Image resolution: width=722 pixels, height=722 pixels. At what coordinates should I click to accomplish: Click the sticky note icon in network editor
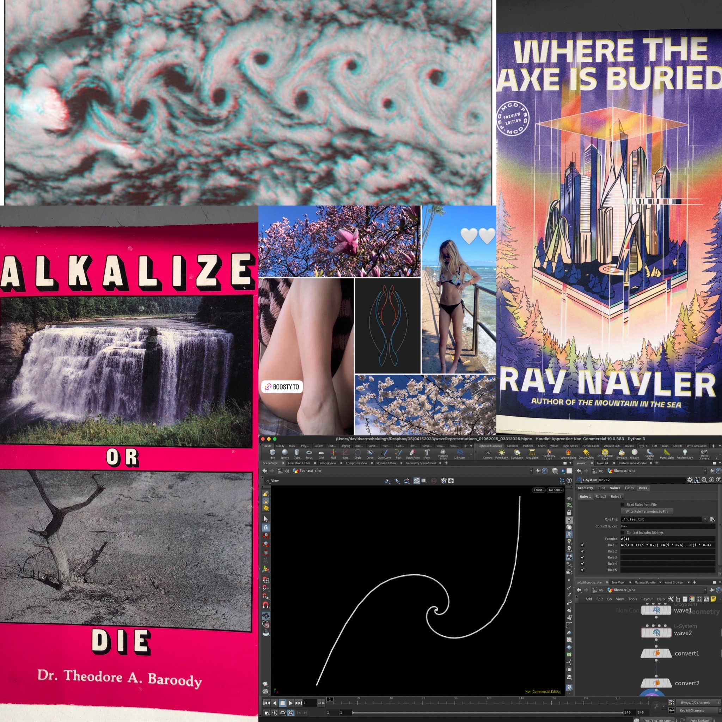713,599
